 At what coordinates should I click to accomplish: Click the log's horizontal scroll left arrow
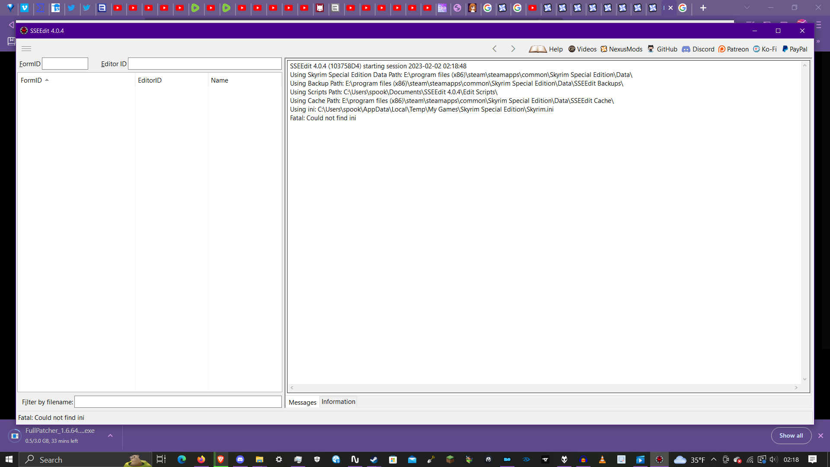coord(292,388)
